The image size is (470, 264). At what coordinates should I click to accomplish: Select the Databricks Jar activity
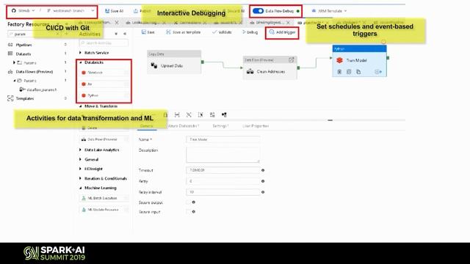[104, 84]
